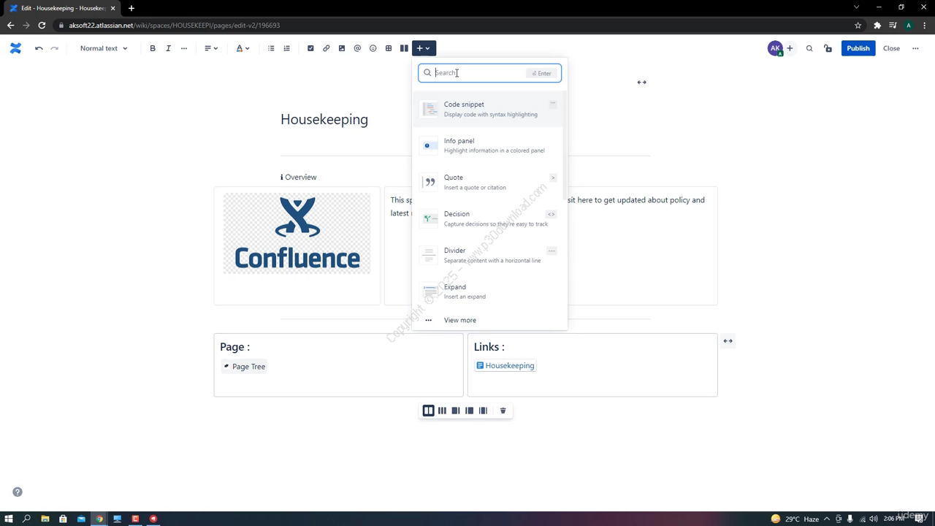Click the Housekeeping page title
Image resolution: width=935 pixels, height=526 pixels.
(x=324, y=119)
